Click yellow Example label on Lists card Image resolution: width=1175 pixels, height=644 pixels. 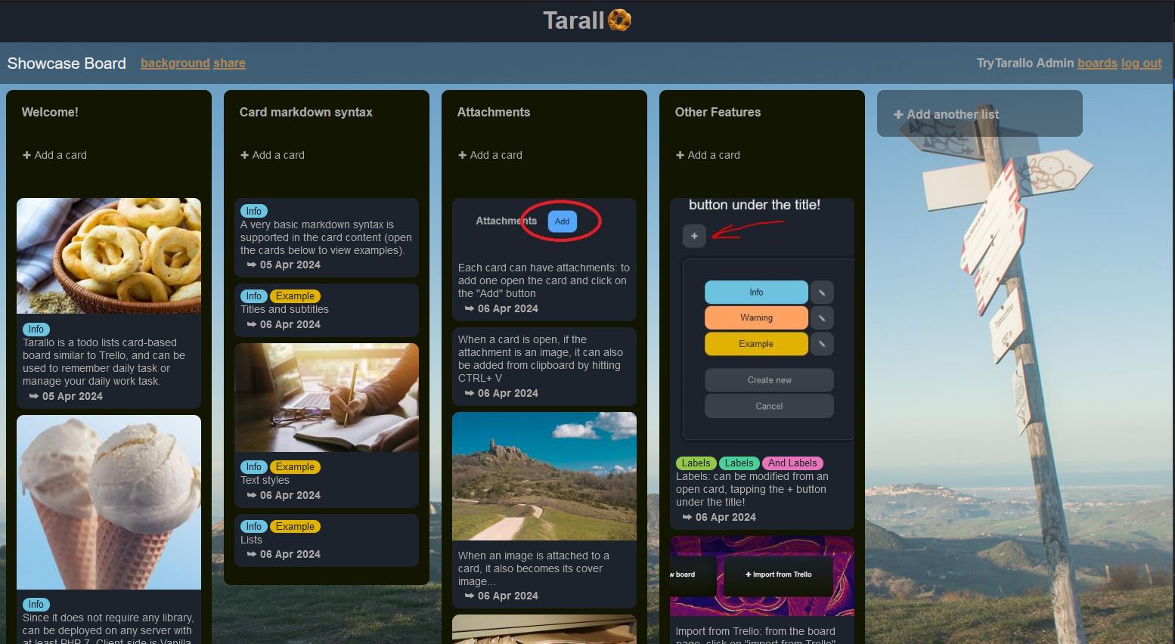coord(295,527)
